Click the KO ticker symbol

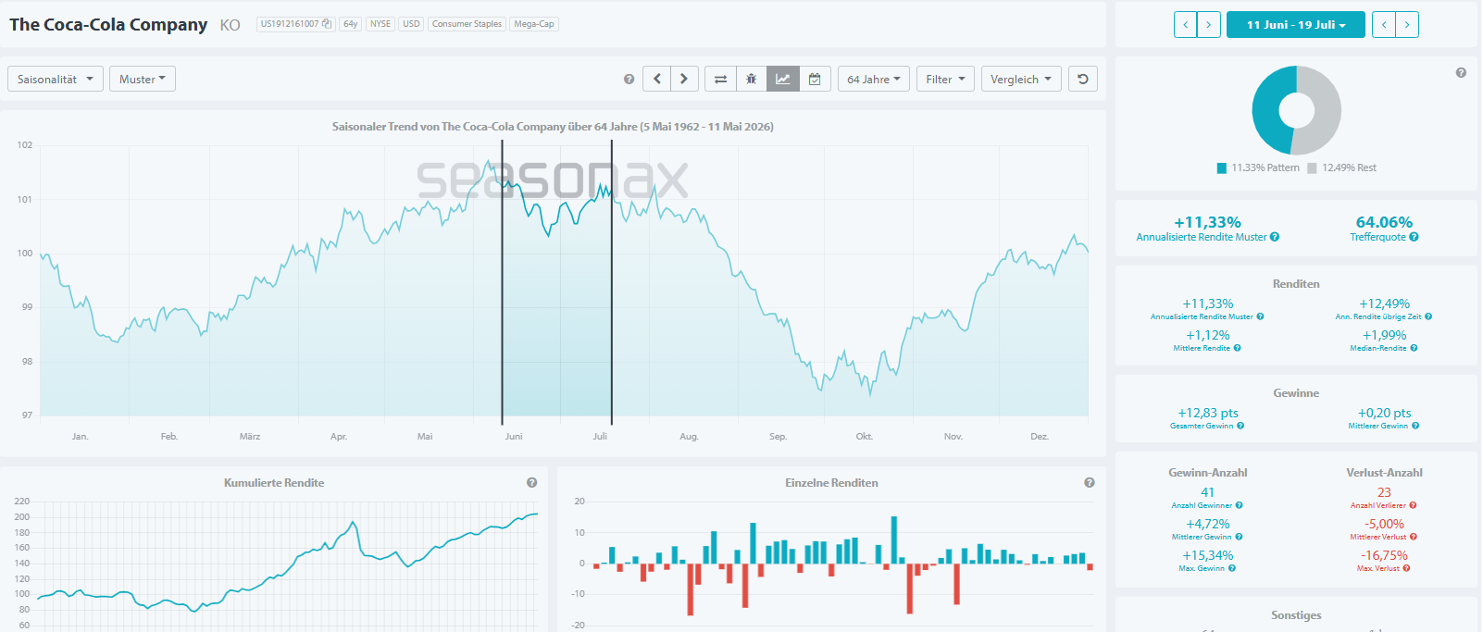click(x=231, y=25)
